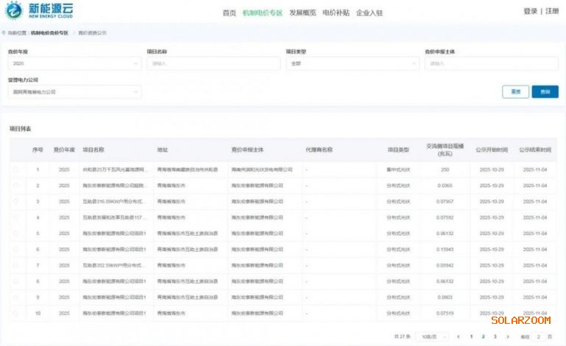Click the 登录 login link
The image size is (566, 346).
pyautogui.click(x=530, y=11)
